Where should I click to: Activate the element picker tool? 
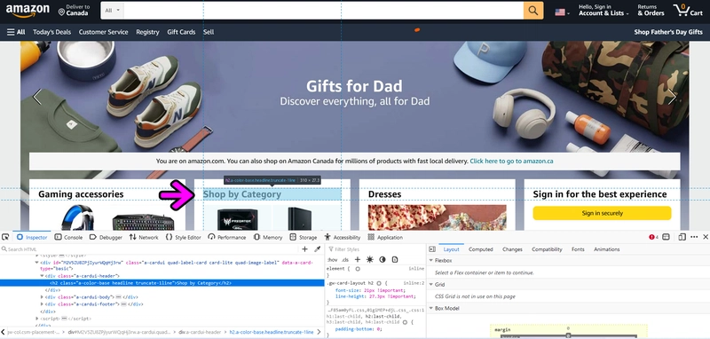coord(5,237)
